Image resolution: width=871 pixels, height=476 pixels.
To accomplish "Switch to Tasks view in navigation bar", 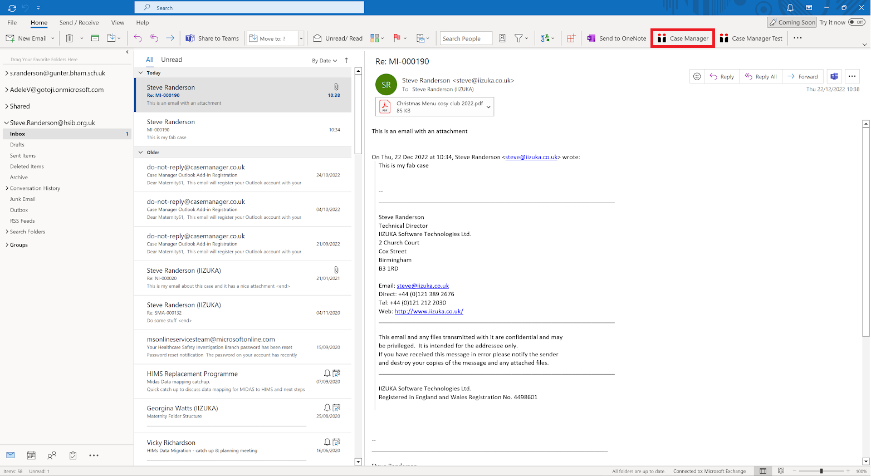I will coord(73,455).
